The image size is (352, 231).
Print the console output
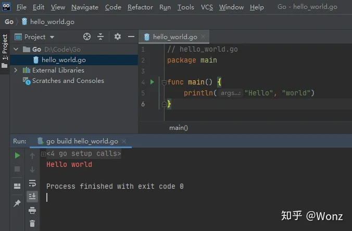[32, 210]
